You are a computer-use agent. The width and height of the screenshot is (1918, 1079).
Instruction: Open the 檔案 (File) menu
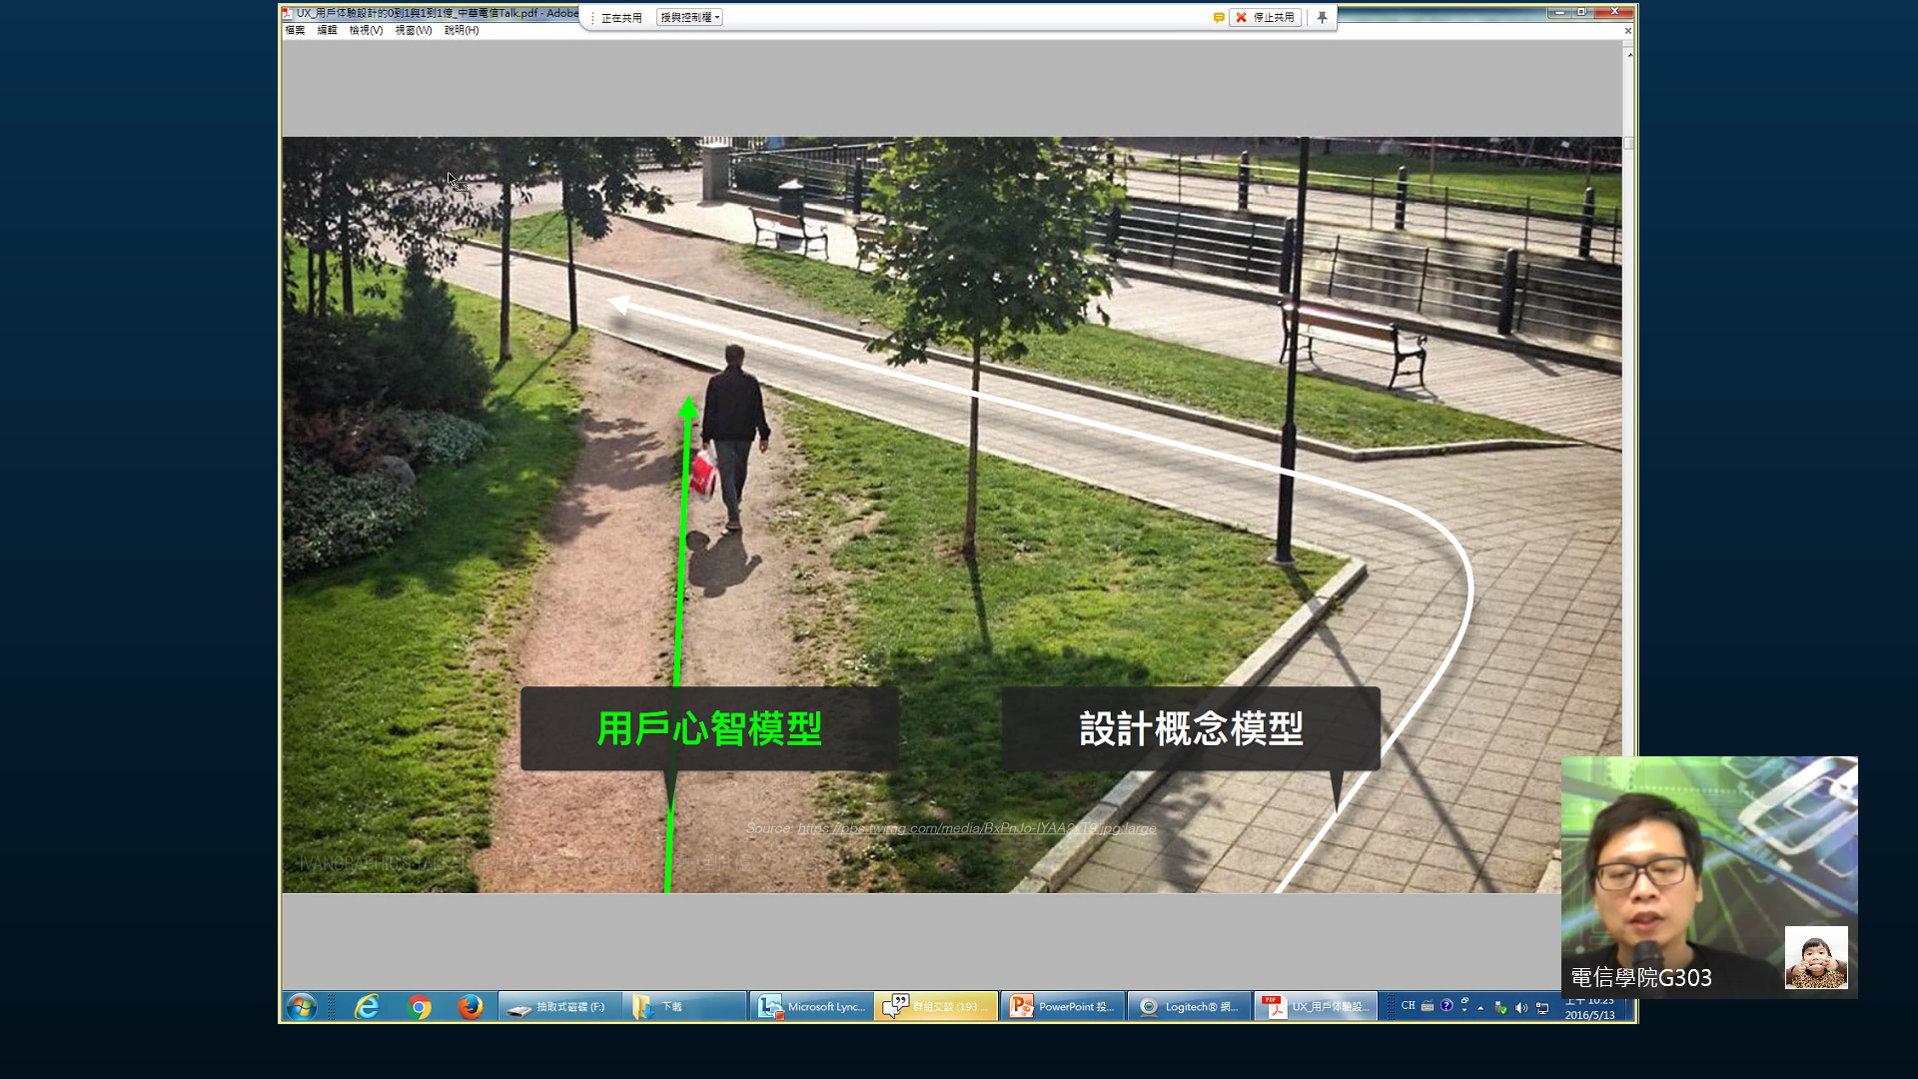point(295,30)
